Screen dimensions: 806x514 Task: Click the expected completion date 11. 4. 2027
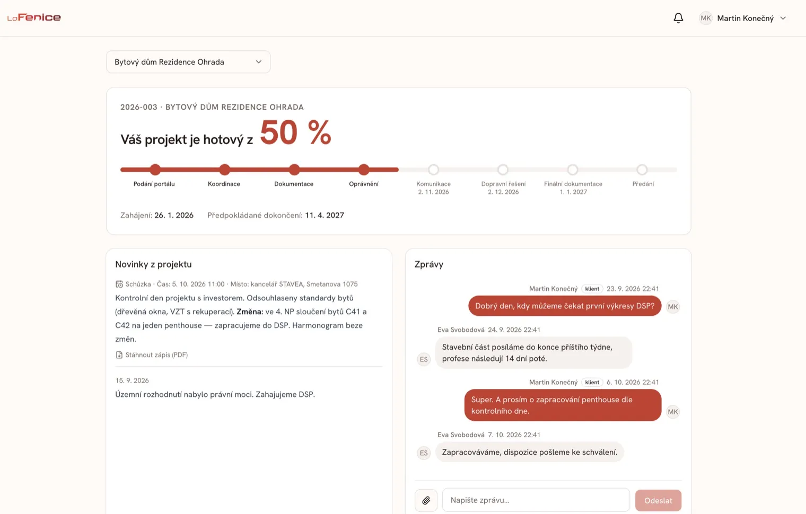pos(325,215)
